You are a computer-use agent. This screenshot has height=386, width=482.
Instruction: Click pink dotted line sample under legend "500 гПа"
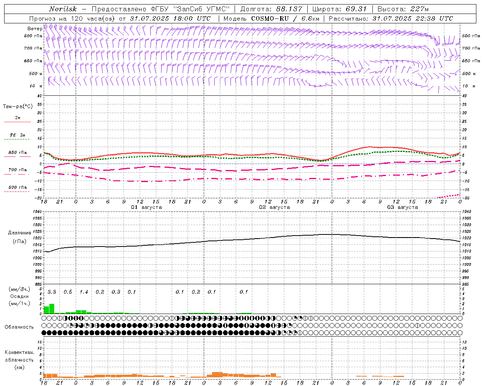[x=17, y=192]
